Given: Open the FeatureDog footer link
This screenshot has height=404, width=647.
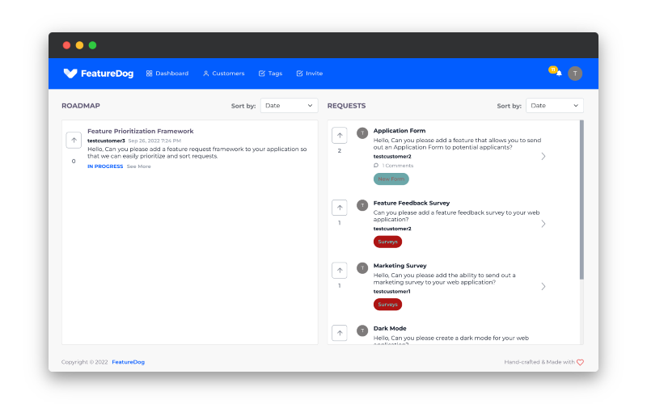Looking at the screenshot, I should point(129,362).
